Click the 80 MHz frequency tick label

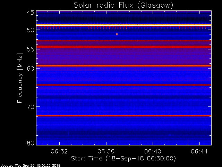[31, 143]
